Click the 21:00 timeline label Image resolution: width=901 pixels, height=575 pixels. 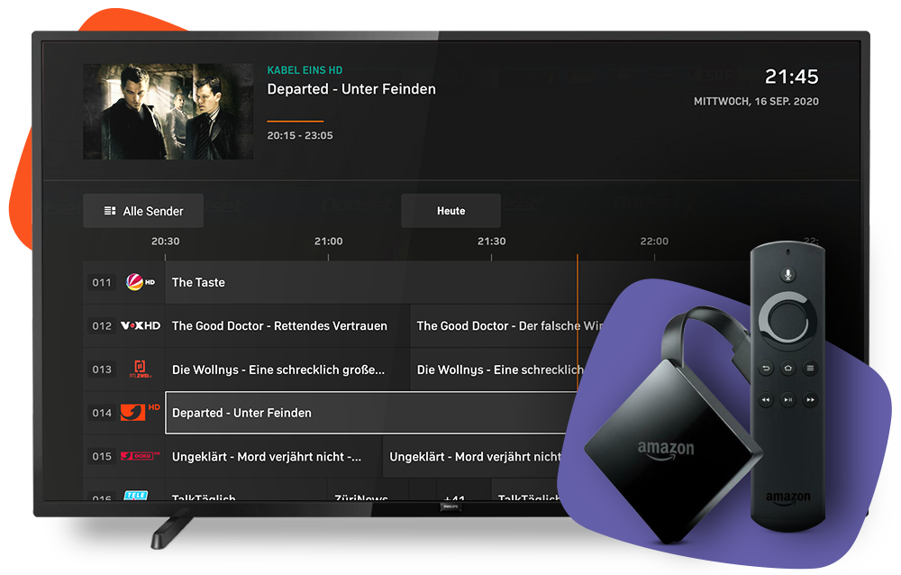pos(329,242)
